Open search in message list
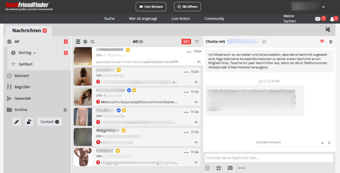 (92, 41)
